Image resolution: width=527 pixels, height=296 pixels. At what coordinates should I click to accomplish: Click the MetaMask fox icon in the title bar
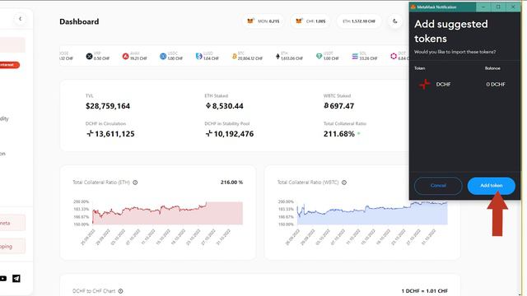(x=413, y=7)
